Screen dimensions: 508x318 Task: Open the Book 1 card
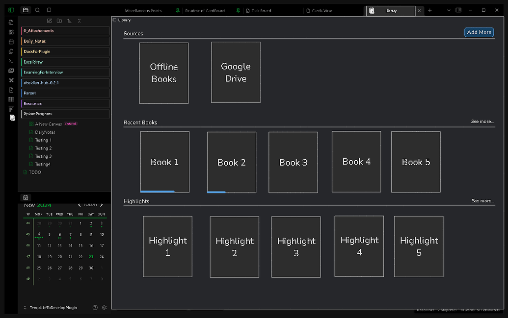click(x=165, y=162)
